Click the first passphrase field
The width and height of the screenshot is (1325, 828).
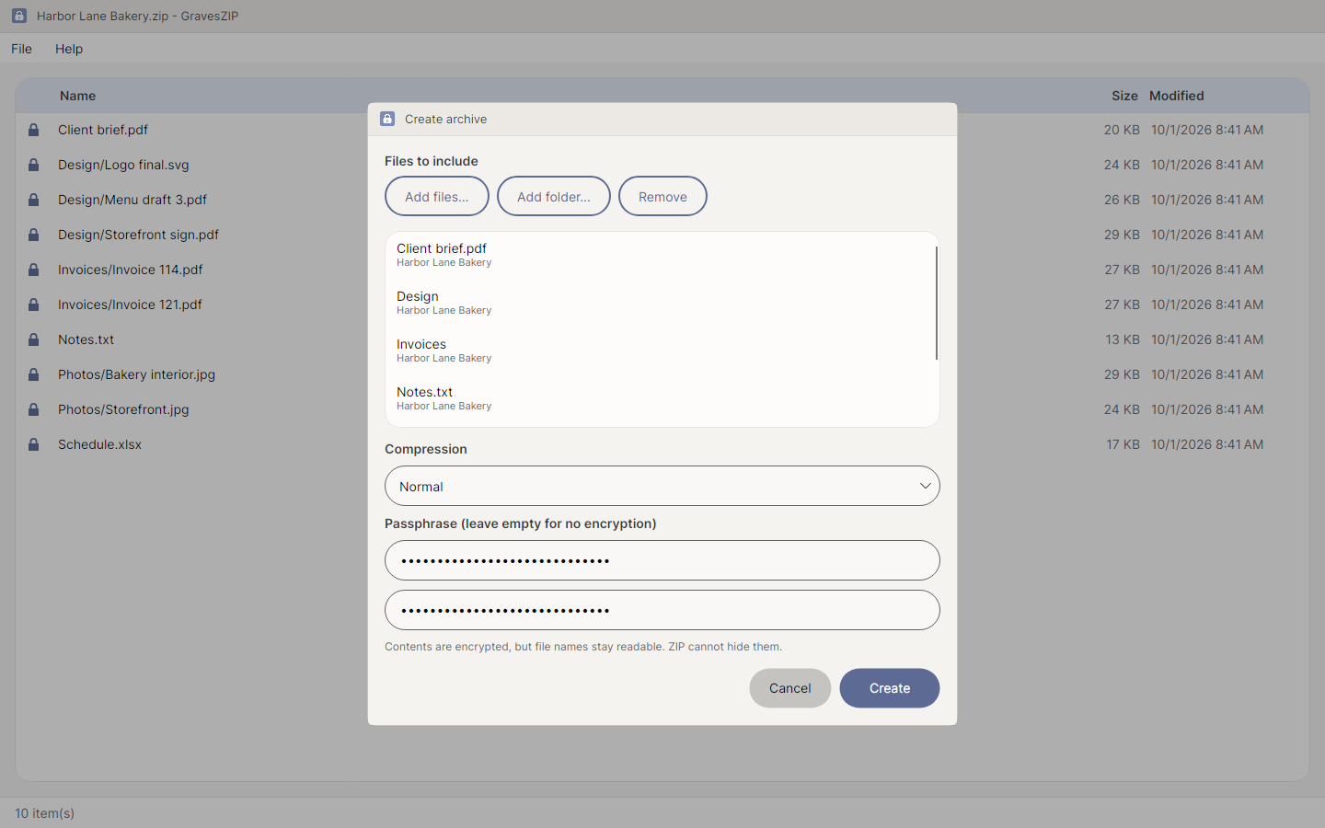tap(662, 560)
